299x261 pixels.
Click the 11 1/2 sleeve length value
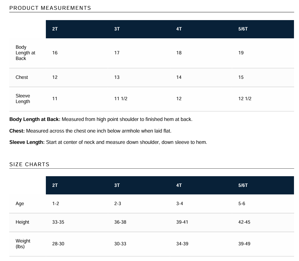point(121,99)
